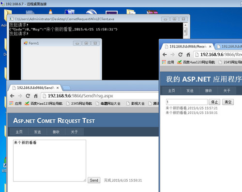Click Back arrow in ReceiveMsg browser window
Image resolution: width=242 pixels, height=192 pixels.
165,55
